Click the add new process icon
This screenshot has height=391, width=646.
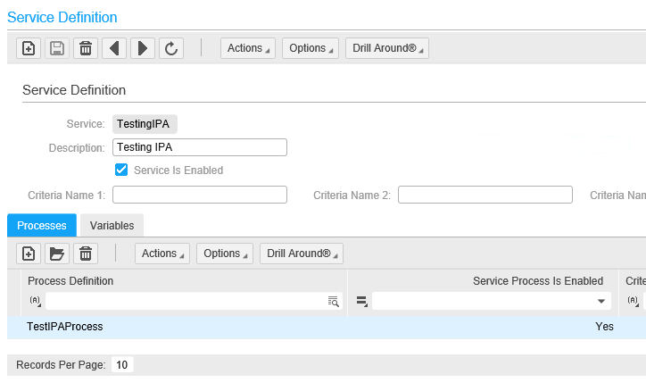pyautogui.click(x=29, y=254)
